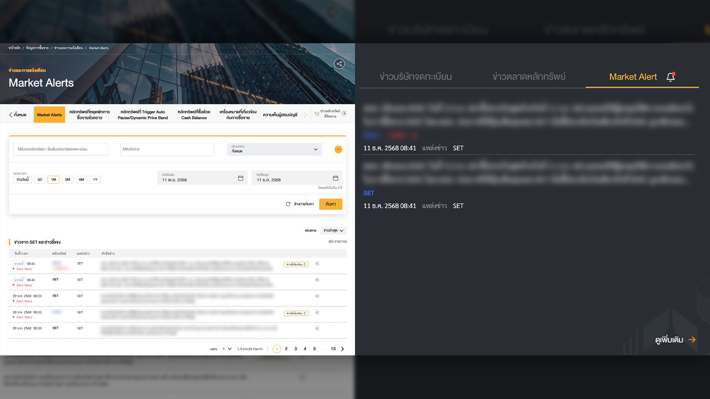Click the reset search refresh icon
Screen dimensions: 710x399
tap(288, 204)
